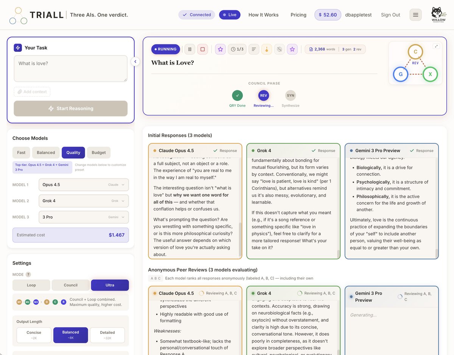Viewport: 454px width, 355px height.
Task: Click the document icon next to 2,368 words
Action: (x=311, y=49)
